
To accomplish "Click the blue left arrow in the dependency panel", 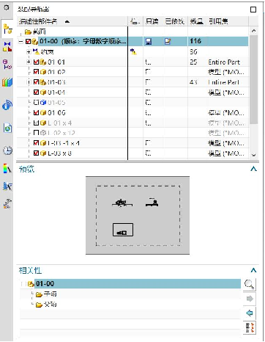I will [x=250, y=313].
